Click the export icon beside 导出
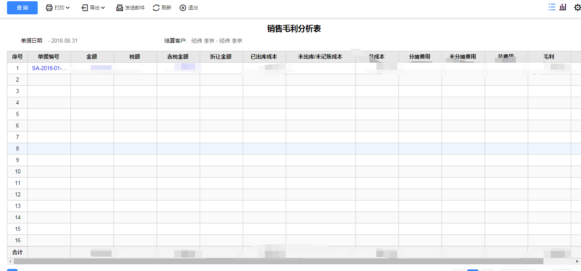The width and height of the screenshot is (581, 271). pyautogui.click(x=84, y=8)
